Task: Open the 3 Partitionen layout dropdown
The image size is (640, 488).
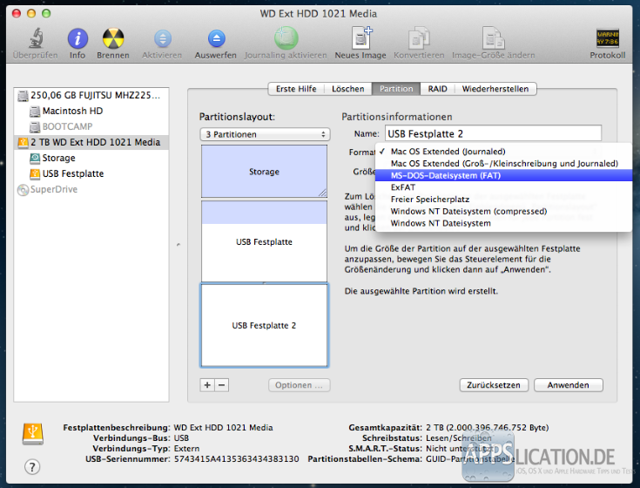Action: 265,134
